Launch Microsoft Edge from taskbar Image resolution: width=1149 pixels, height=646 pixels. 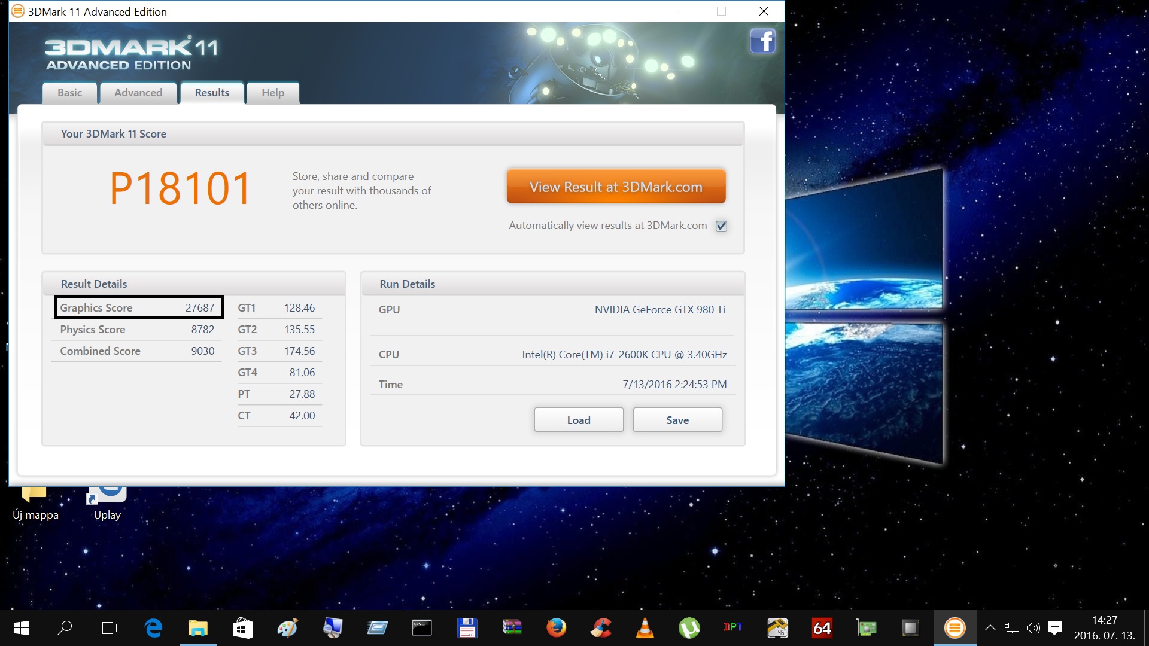coord(153,628)
